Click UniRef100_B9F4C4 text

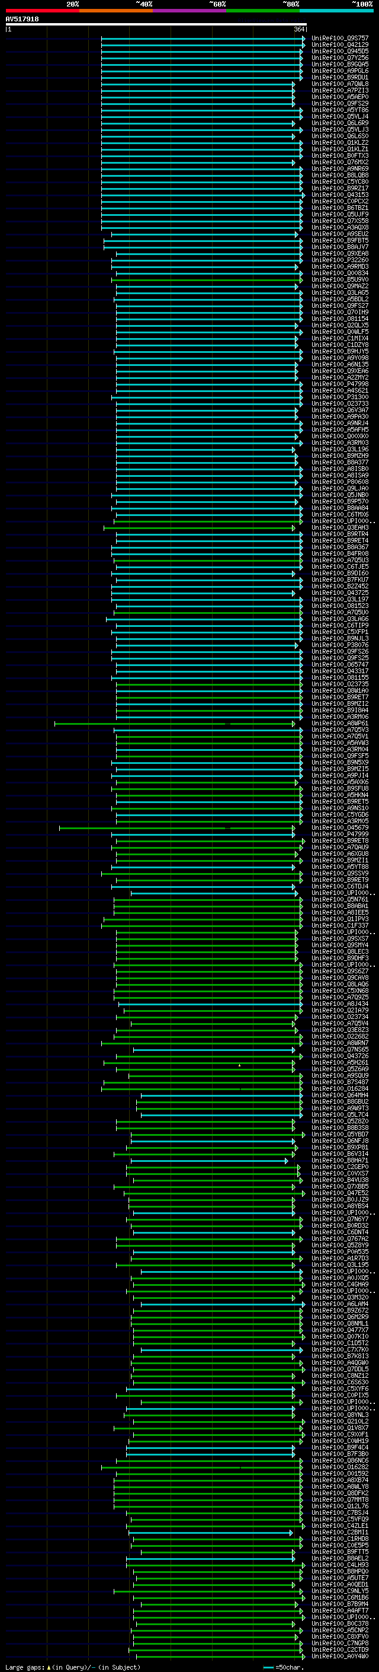coord(340,1447)
